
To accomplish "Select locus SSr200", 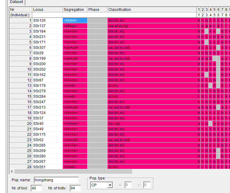I will point(47,64).
